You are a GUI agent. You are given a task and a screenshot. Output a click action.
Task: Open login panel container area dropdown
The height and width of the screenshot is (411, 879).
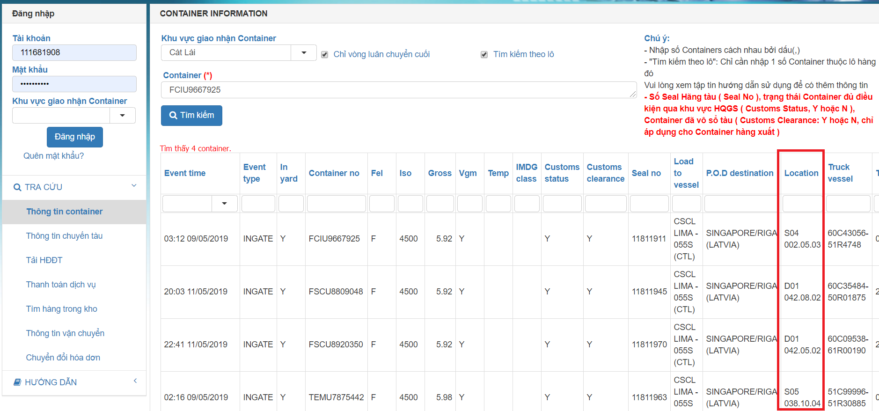click(x=122, y=116)
